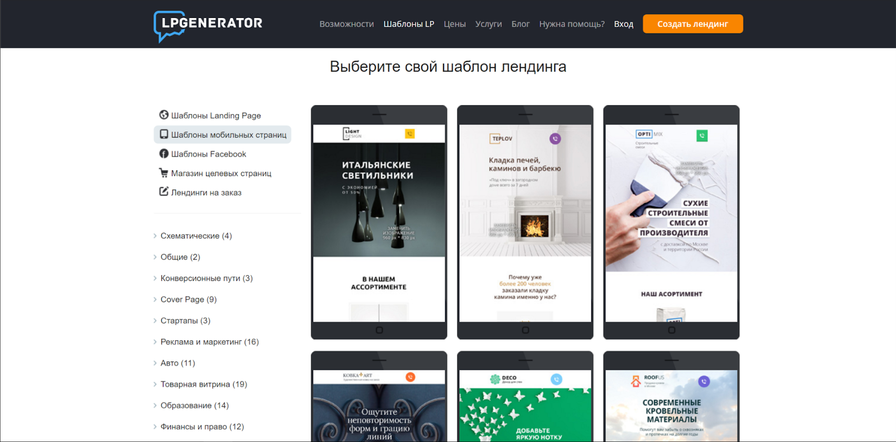Expand the Схематические (4) category
The image size is (896, 442).
point(196,236)
